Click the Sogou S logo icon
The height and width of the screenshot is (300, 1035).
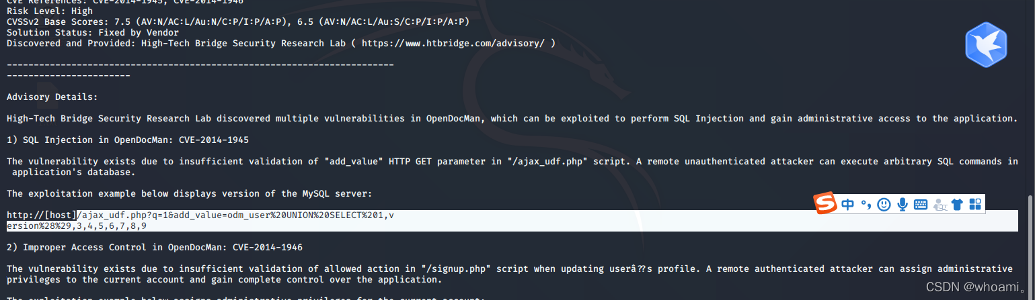pos(825,204)
